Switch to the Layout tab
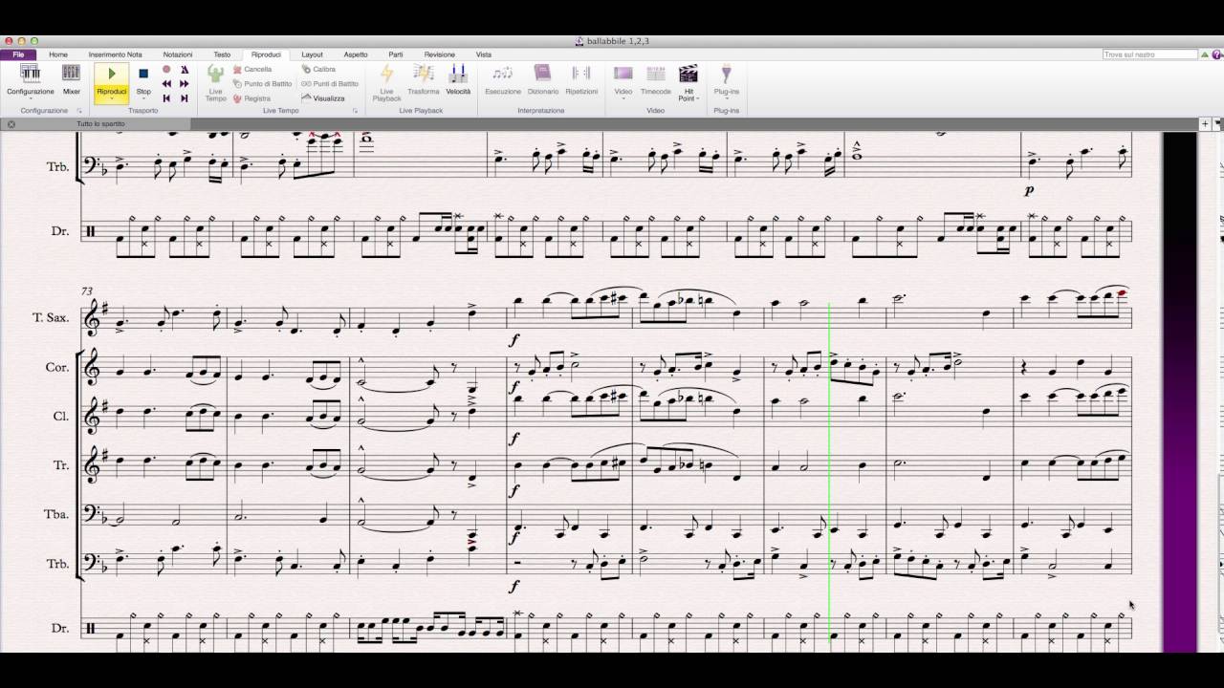The image size is (1224, 688). pos(312,54)
